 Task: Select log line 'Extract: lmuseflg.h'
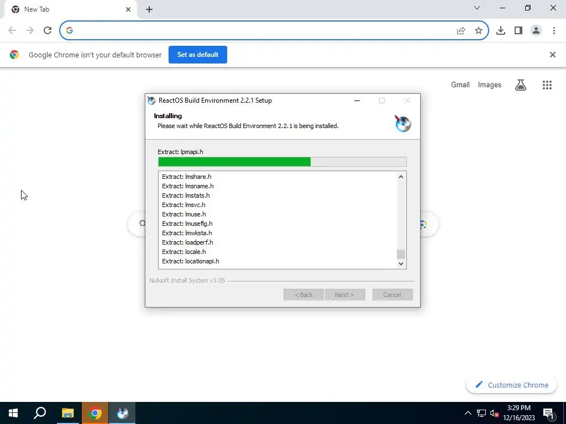187,224
